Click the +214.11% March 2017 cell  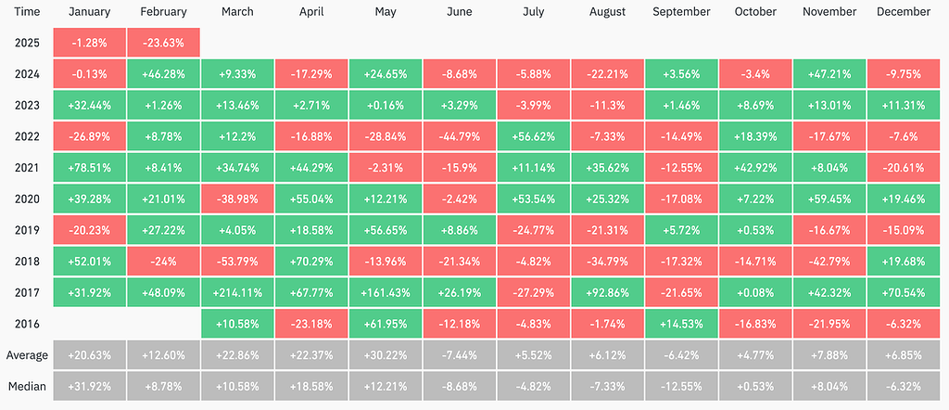(x=237, y=293)
